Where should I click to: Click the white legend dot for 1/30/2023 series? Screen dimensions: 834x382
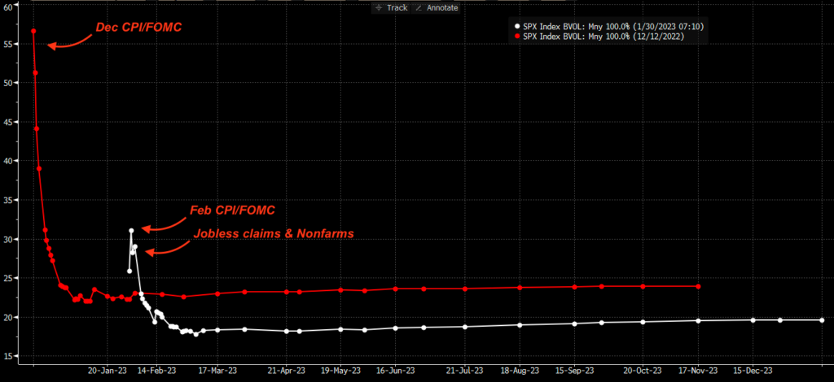coord(517,26)
